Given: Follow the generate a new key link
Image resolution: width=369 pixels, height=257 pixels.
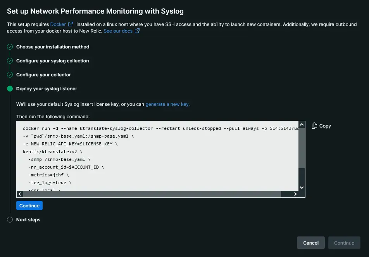Looking at the screenshot, I should click(x=167, y=104).
